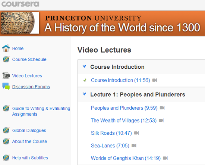Screen dimensions: 205x165
Task: Play Peoples and Plunderers (9:59) lecture
Action: (x=124, y=108)
